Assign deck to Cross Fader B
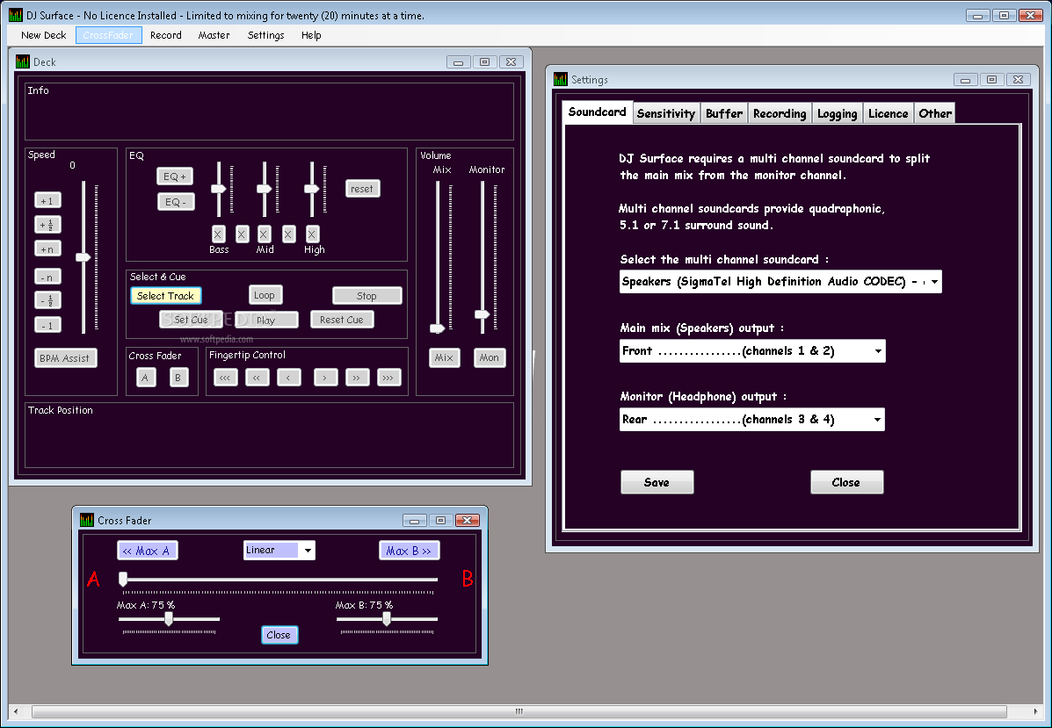 [x=178, y=378]
